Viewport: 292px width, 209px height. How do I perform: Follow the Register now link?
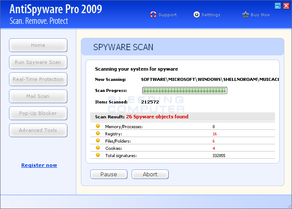[x=39, y=165]
